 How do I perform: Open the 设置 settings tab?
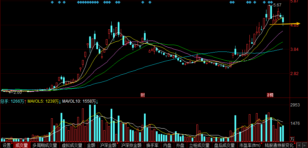pos(6,145)
